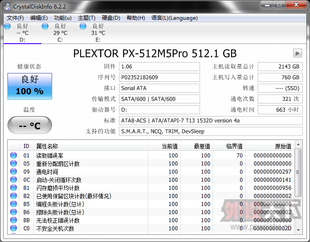Image resolution: width=310 pixels, height=242 pixels.
Task: Open the 硬盘(D) menu
Action: (111, 18)
